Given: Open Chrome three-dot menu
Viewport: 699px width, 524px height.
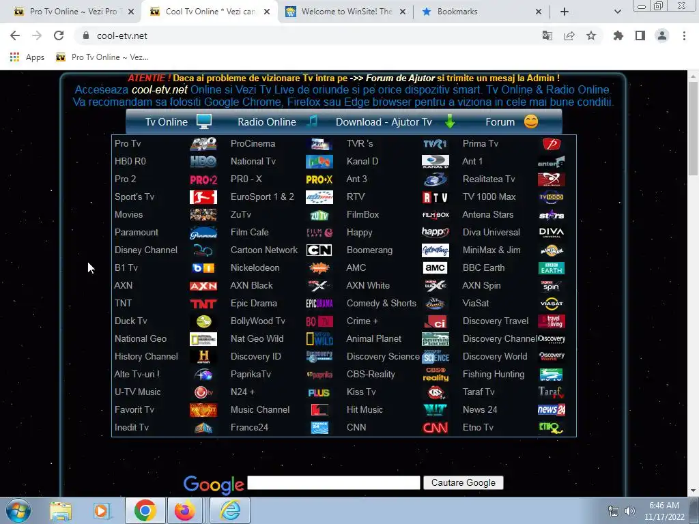Looking at the screenshot, I should coord(684,35).
